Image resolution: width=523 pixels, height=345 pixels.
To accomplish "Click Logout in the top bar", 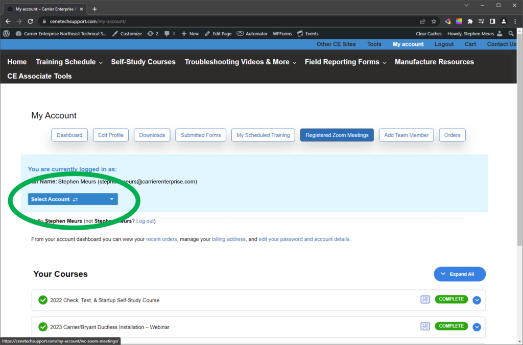I will [444, 44].
